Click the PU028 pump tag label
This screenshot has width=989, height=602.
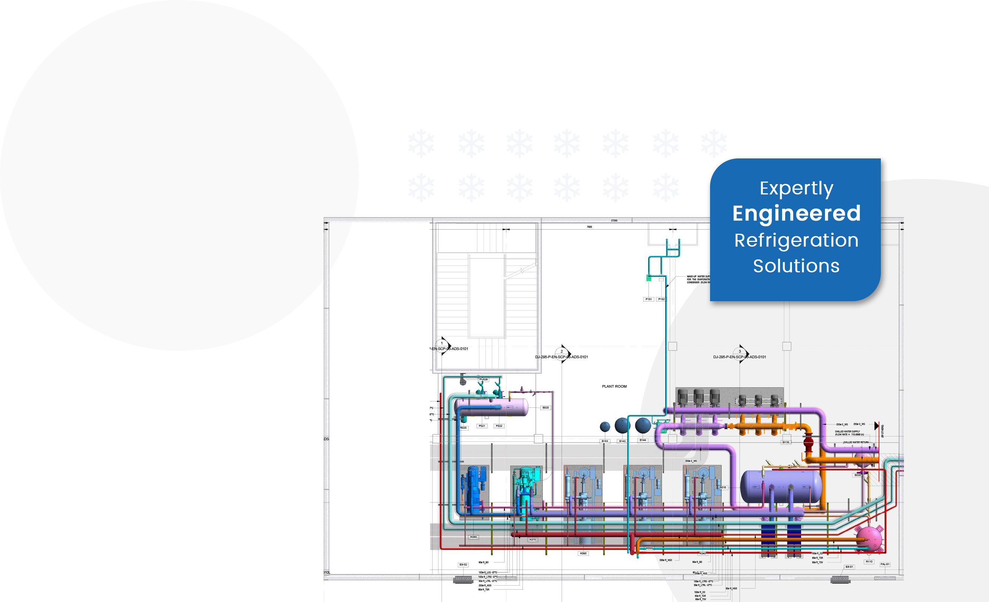[483, 379]
